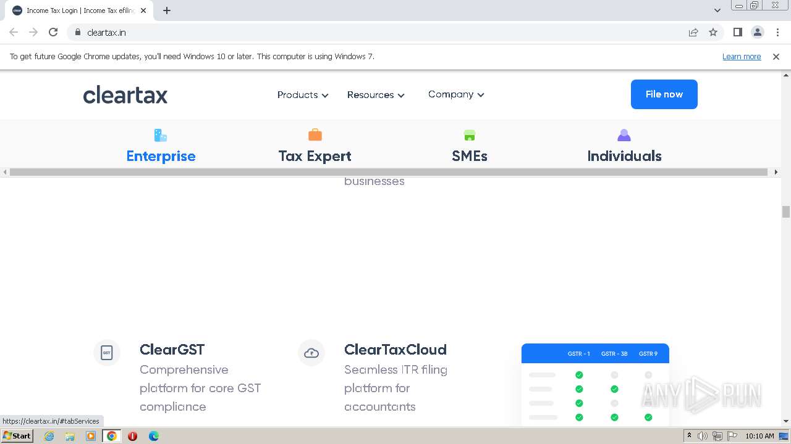Select the Tax Expert briefcase icon
The image size is (791, 444).
315,135
